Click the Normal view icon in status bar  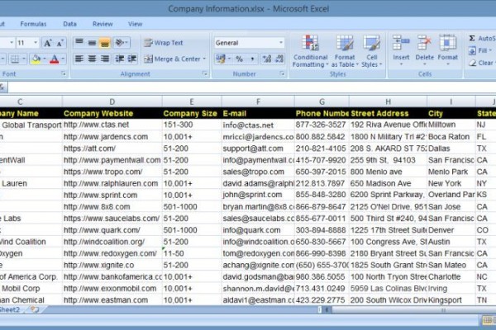pos(487,321)
